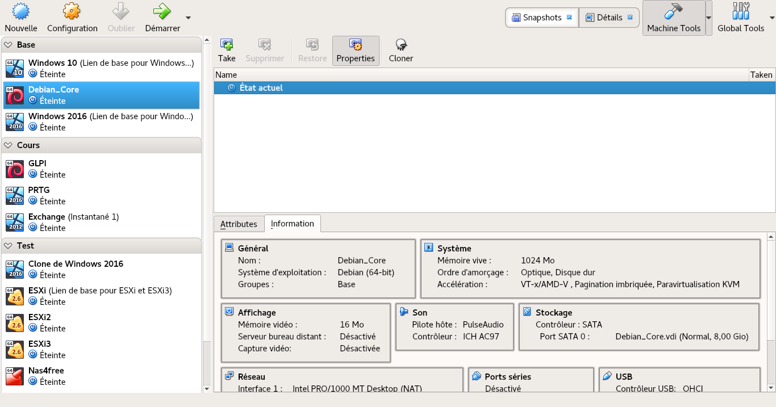Open the Global Tools dropdown arrow
The height and width of the screenshot is (407, 776).
pyautogui.click(x=771, y=18)
